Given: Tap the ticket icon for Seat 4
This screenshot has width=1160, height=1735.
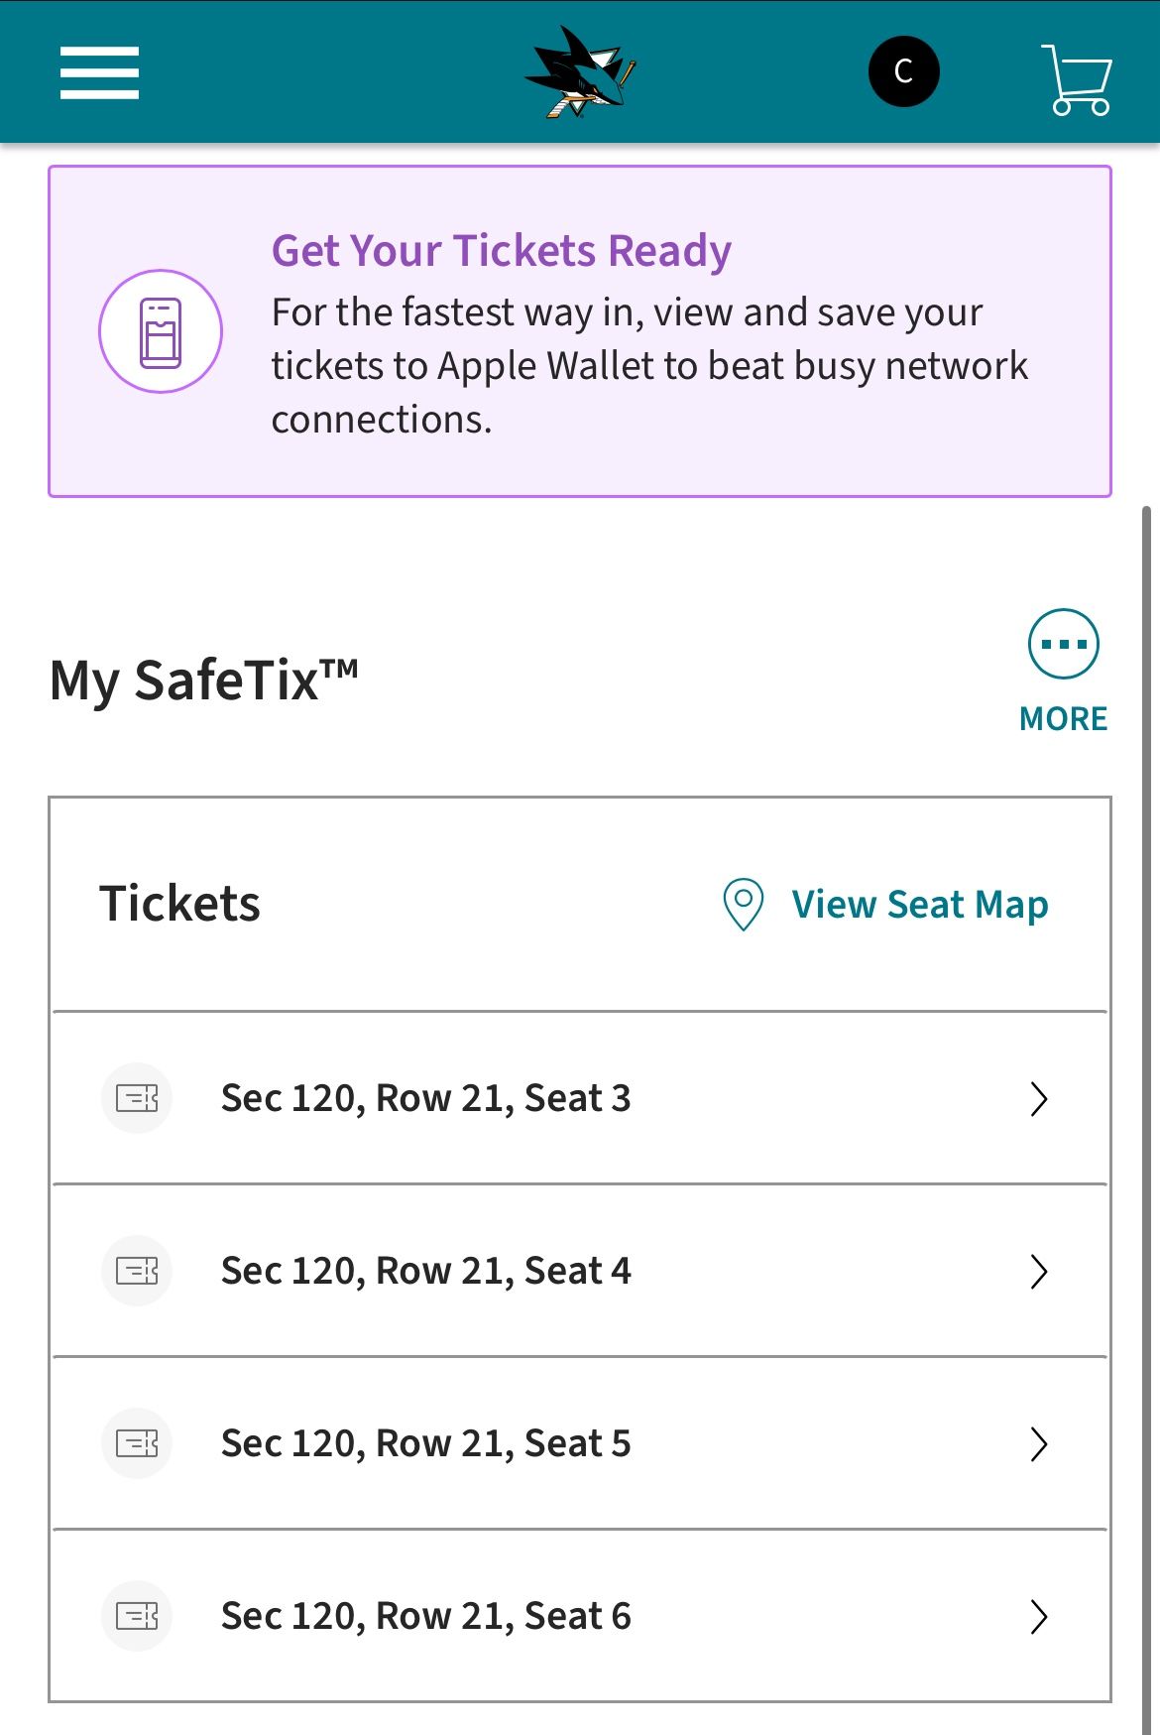Looking at the screenshot, I should click(x=137, y=1271).
